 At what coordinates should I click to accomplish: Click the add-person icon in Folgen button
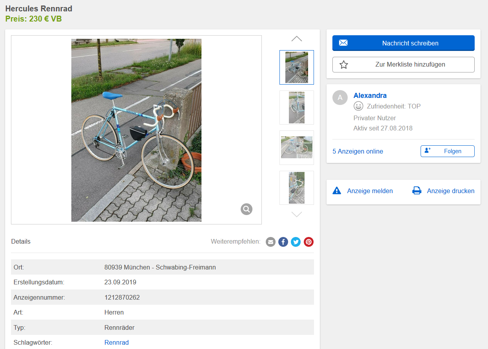pos(428,151)
